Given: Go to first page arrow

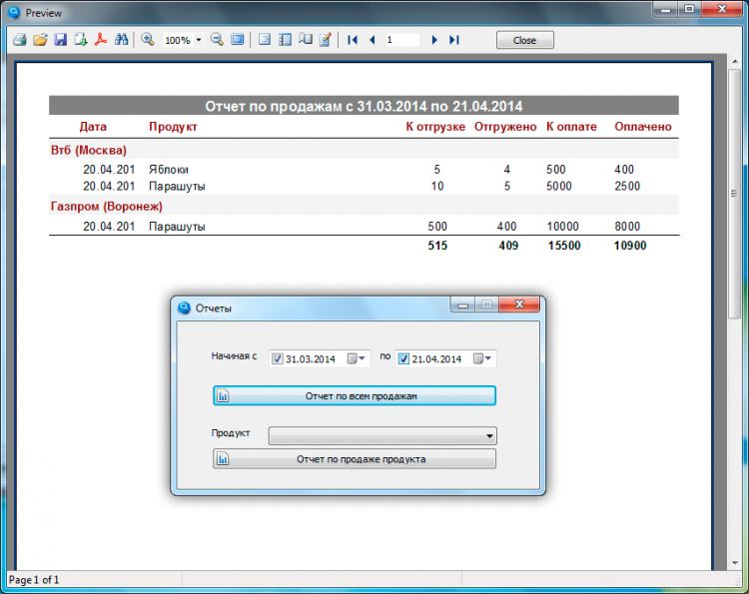Looking at the screenshot, I should pos(353,40).
